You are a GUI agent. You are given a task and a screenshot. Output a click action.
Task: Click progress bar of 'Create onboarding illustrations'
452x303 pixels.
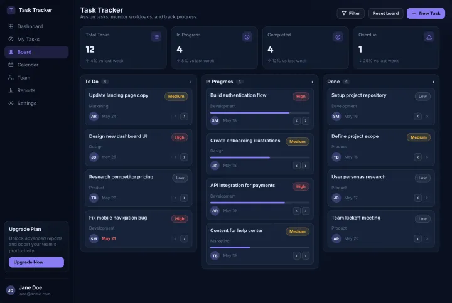[x=260, y=157]
